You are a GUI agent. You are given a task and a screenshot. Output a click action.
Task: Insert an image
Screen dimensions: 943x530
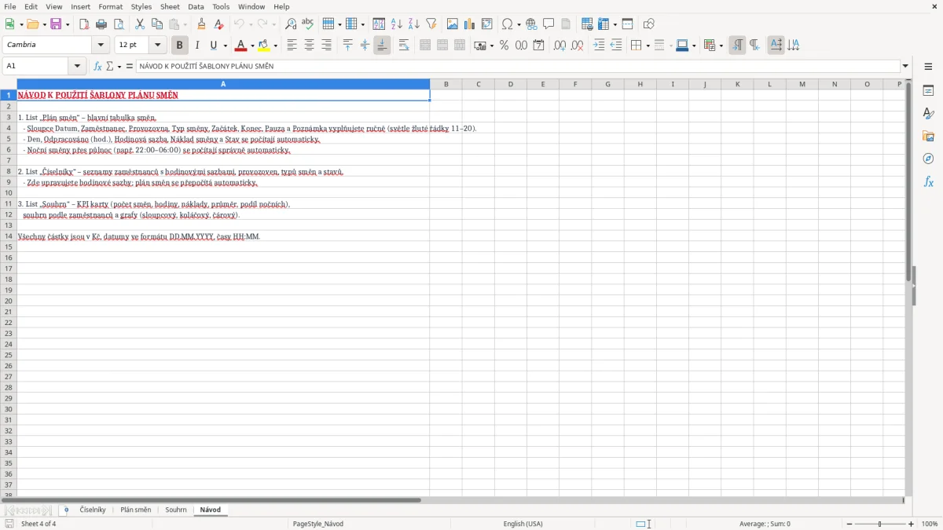[453, 24]
